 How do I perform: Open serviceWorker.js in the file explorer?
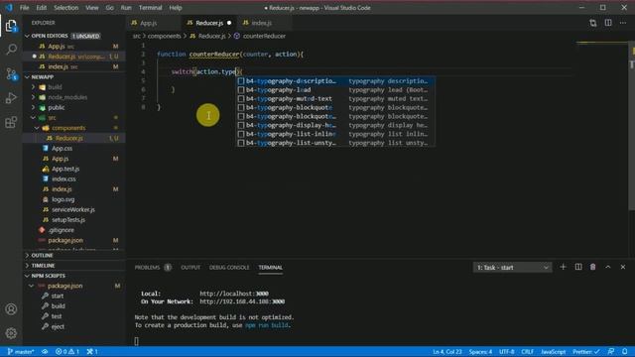click(72, 209)
